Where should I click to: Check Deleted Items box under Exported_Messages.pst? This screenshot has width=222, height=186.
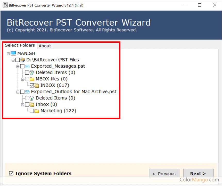coord(27,73)
